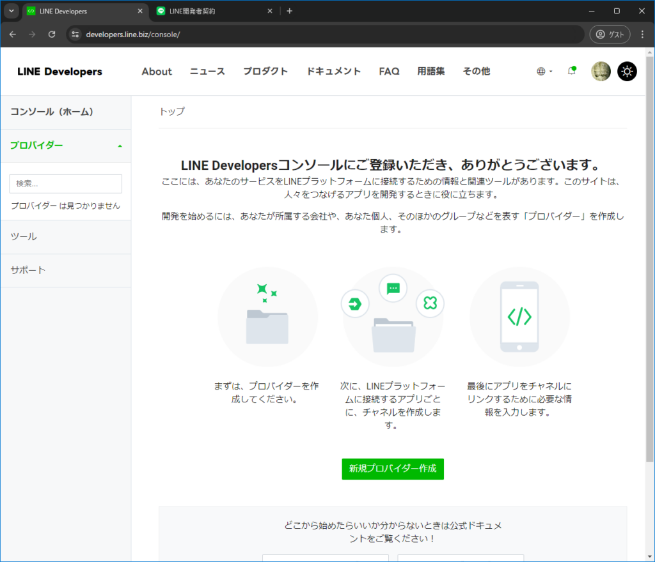Viewport: 655px width, 562px height.
Task: Open the browser three-dot menu
Action: tap(642, 34)
